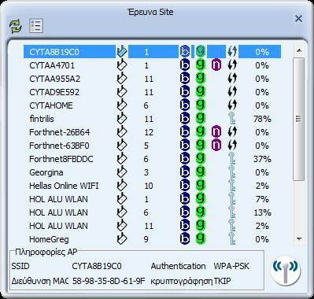Click channel 10 of Hellas Online WIFI

[149, 186]
